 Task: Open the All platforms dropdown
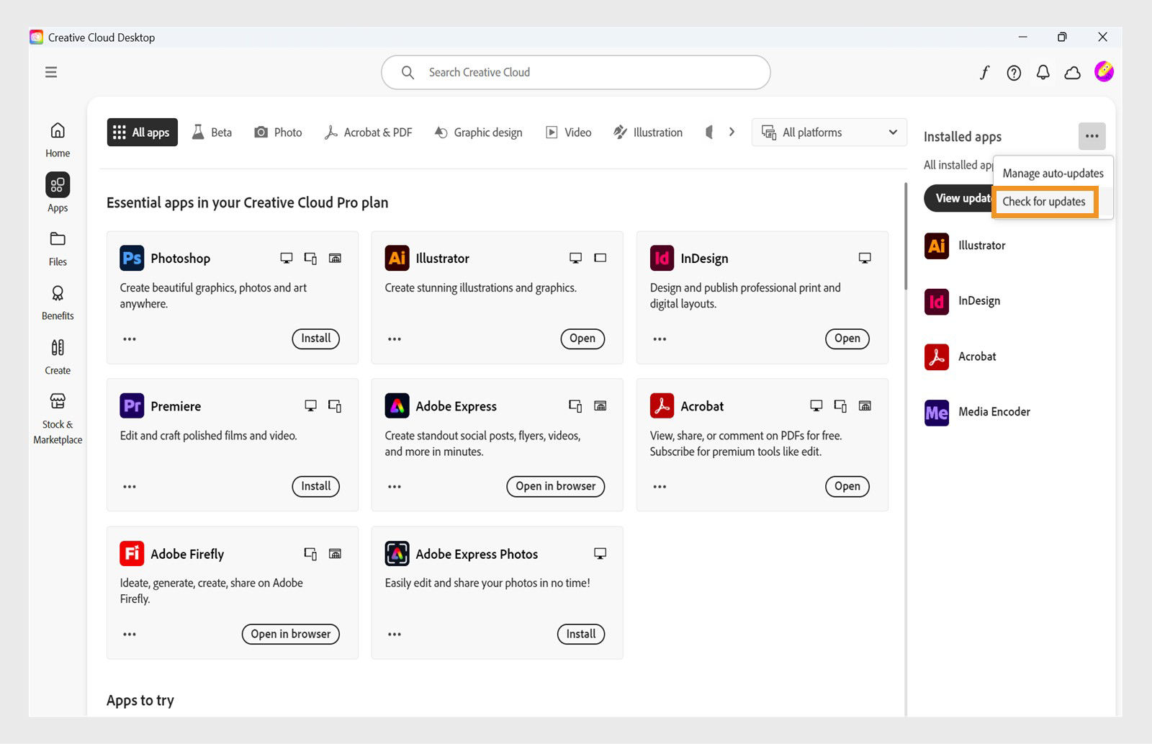[828, 132]
